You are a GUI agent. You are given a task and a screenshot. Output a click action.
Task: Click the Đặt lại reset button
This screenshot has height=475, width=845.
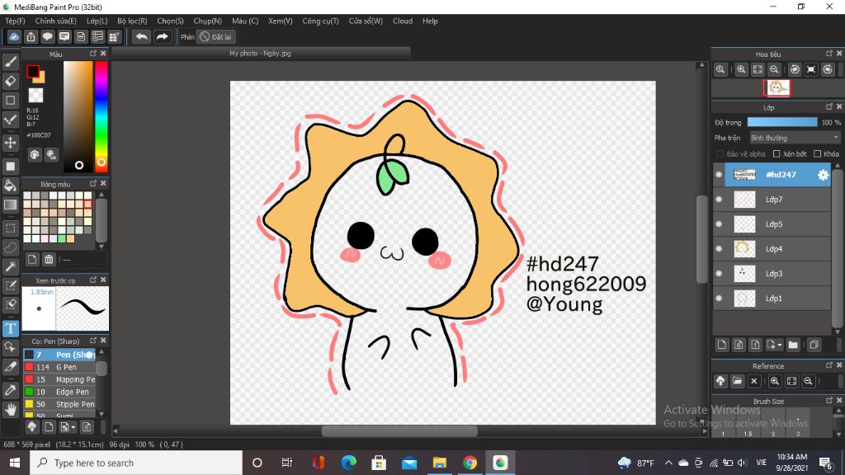[216, 36]
